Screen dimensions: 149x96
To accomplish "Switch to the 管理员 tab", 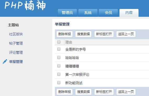I will coord(67,13).
